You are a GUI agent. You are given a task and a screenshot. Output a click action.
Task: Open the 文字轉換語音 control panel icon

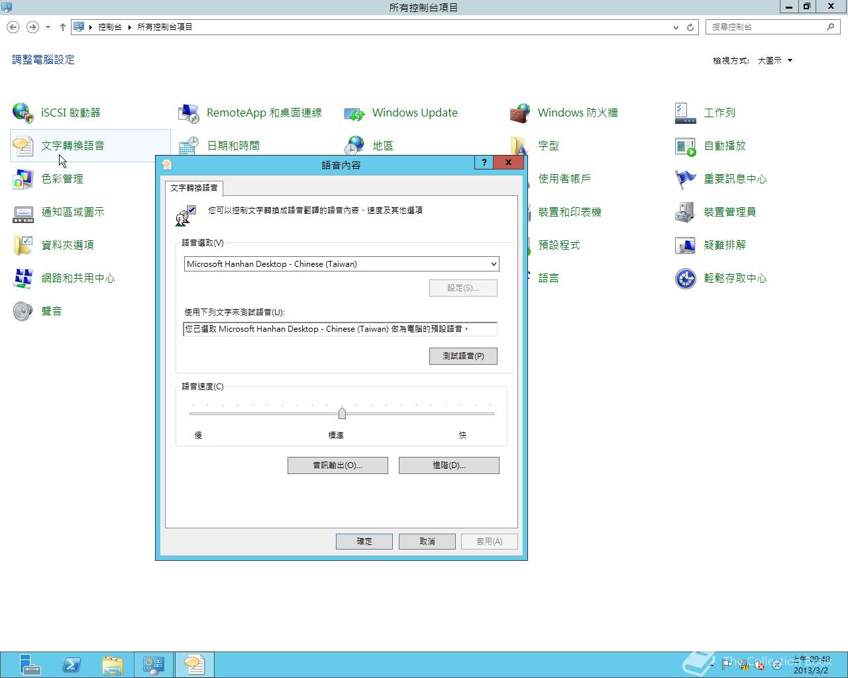tap(23, 146)
